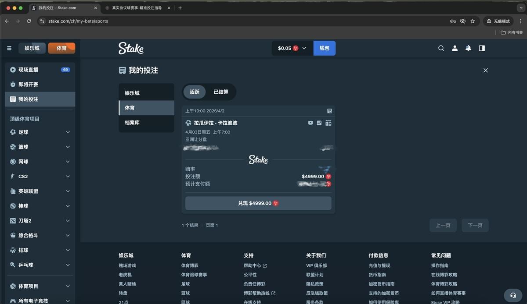Switch to the orange 体育 top toggle
Screen dimensions: 527x304
(61, 48)
